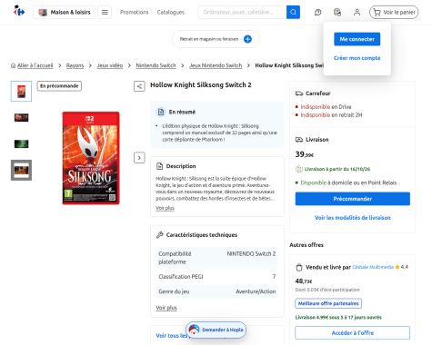Click the blue search magnifier button
This screenshot has width=432, height=345.
pos(293,12)
